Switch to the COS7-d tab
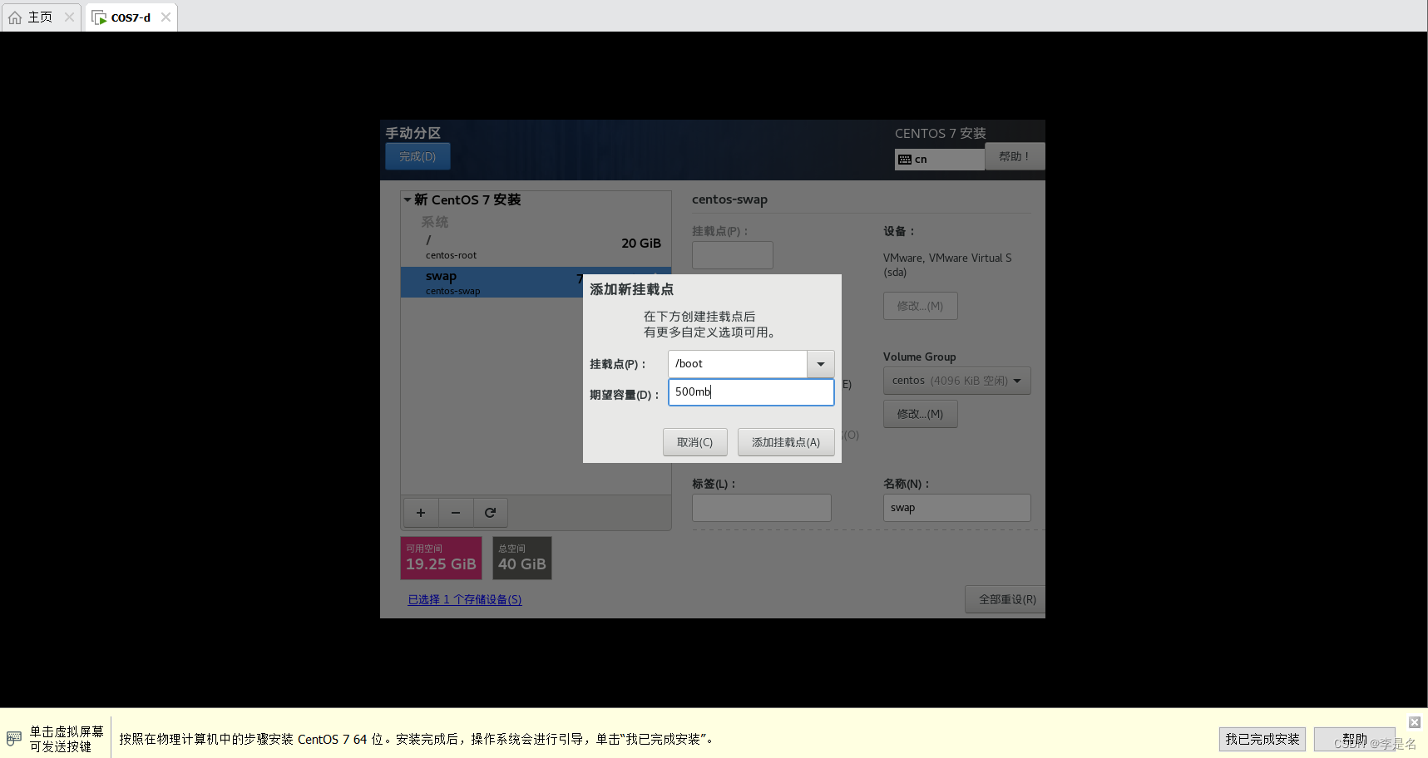Image resolution: width=1428 pixels, height=758 pixels. [131, 17]
